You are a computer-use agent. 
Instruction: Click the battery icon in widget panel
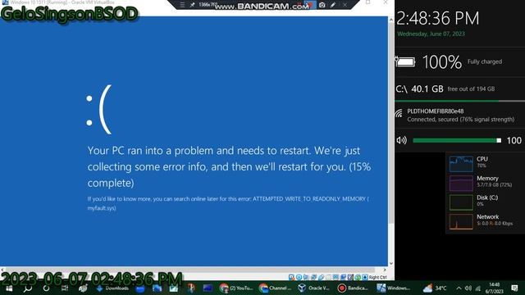(405, 61)
